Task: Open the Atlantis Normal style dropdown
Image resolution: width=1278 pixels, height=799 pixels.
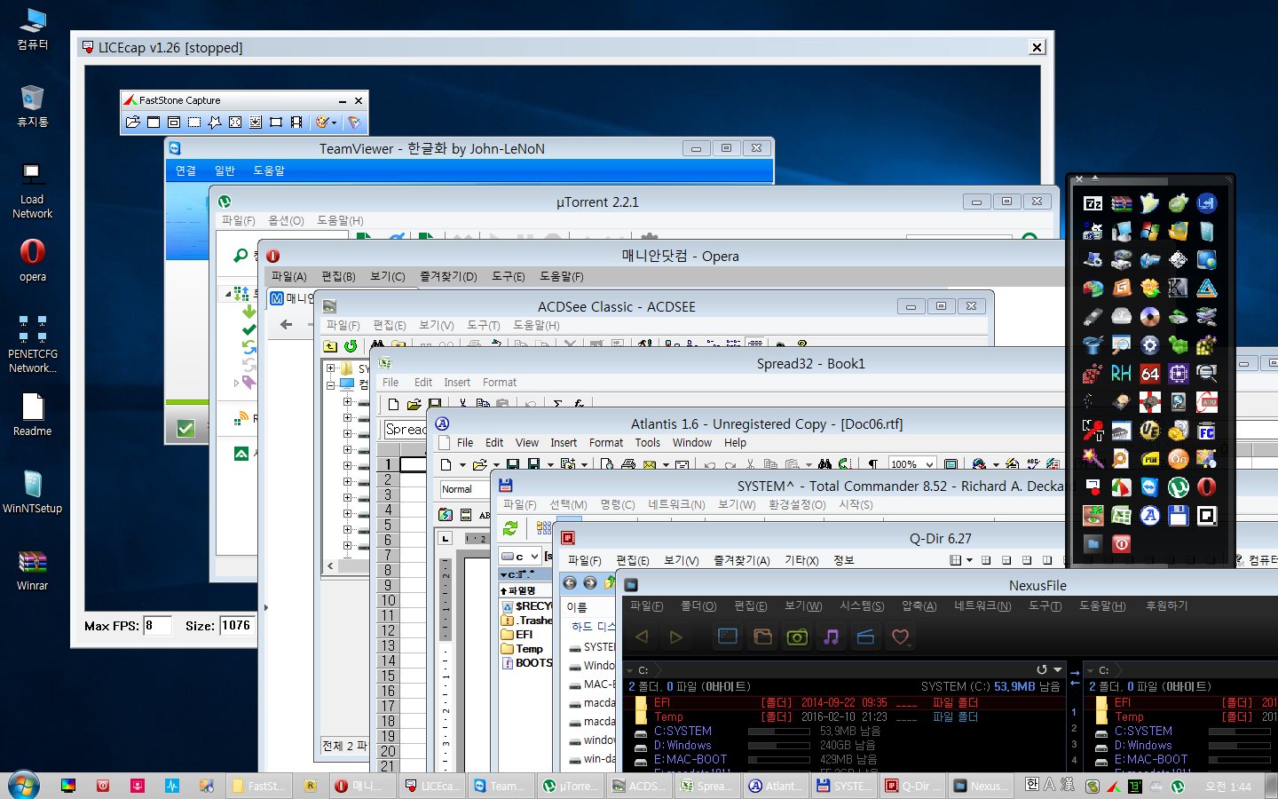Action: pos(465,489)
